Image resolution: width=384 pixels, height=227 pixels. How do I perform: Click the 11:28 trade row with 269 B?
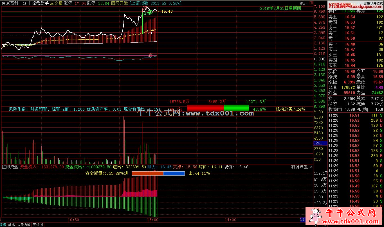tap(356, 120)
